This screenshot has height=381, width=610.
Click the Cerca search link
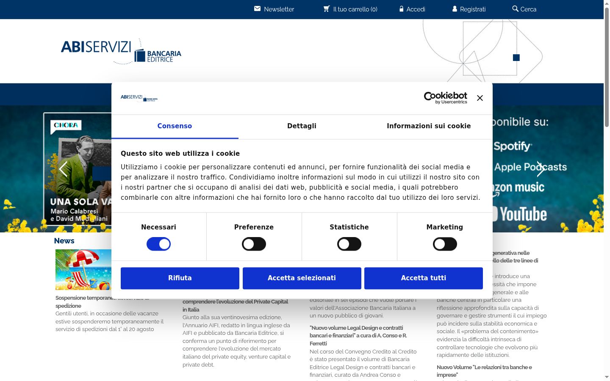click(x=528, y=9)
